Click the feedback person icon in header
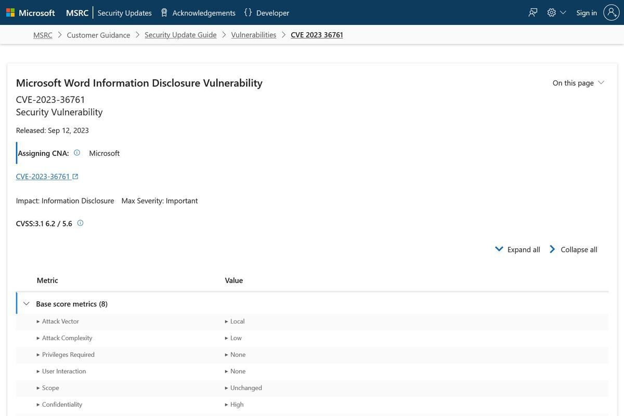 coord(533,12)
